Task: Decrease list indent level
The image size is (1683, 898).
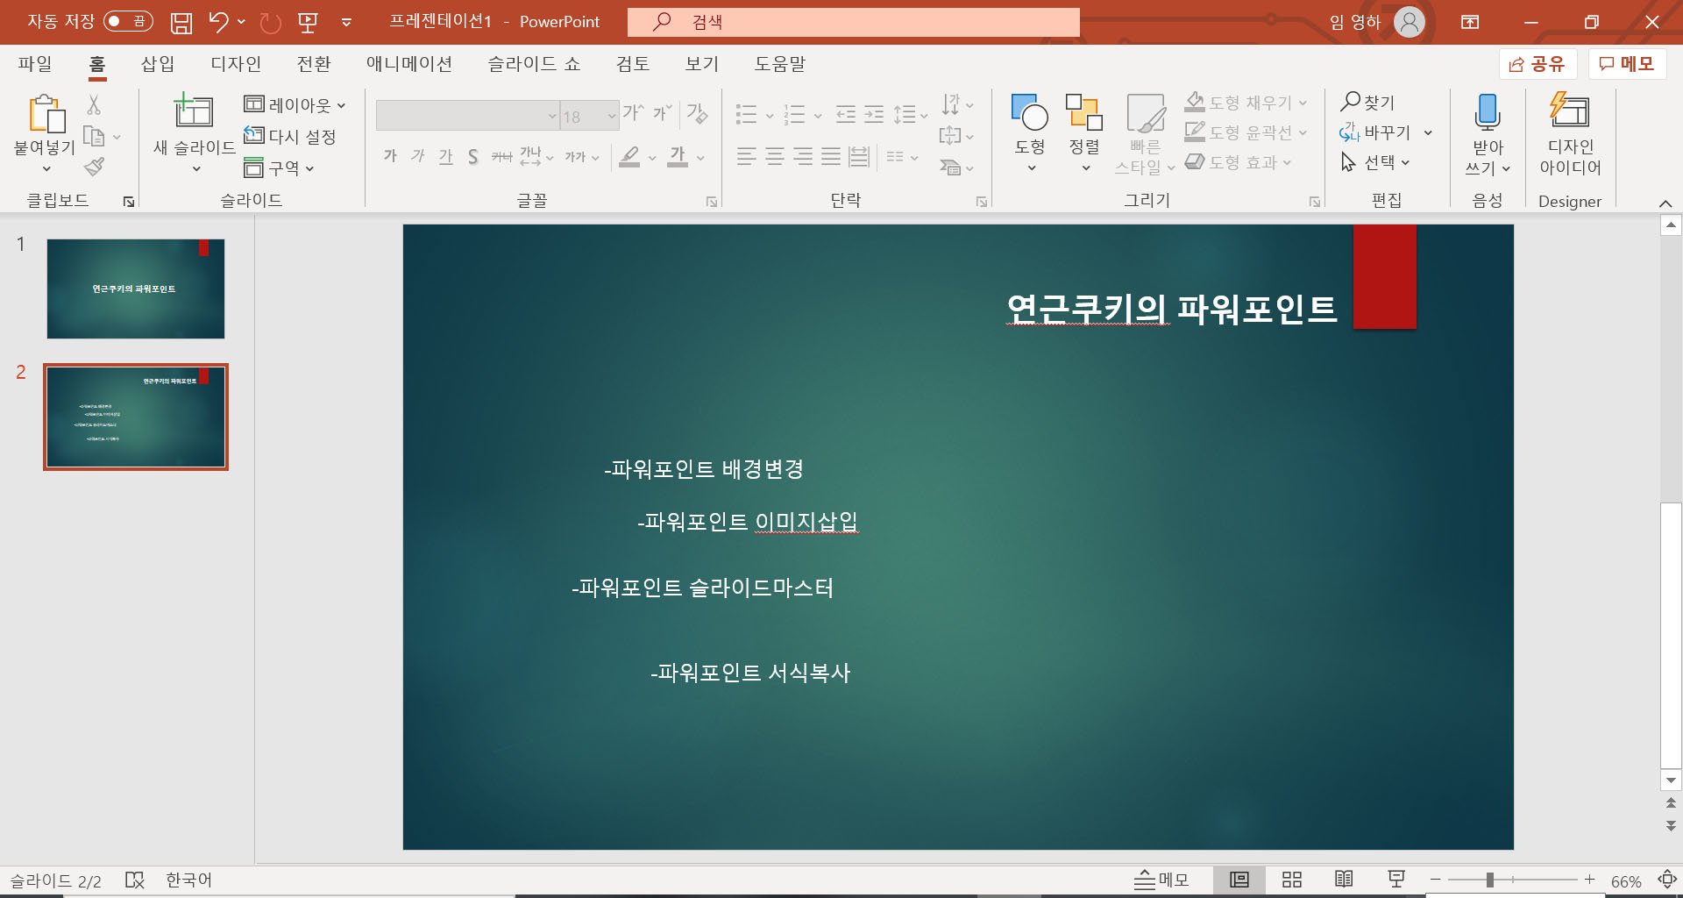Action: [846, 114]
